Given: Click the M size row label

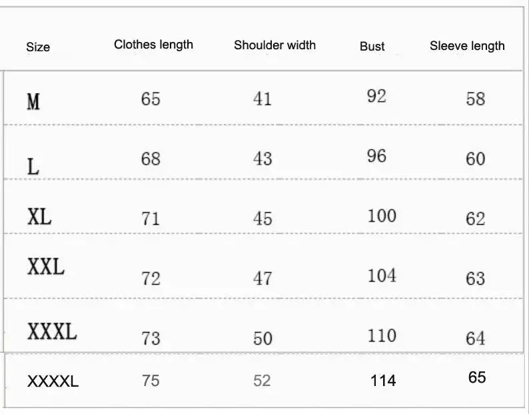Looking at the screenshot, I should pyautogui.click(x=33, y=101).
